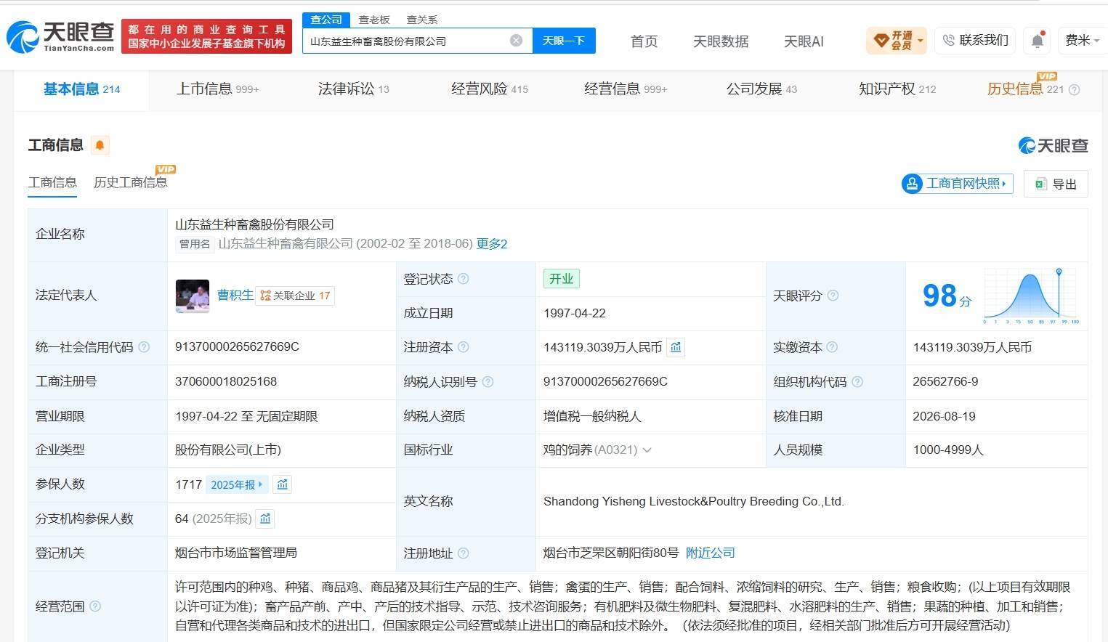Select the 核准日期 value 2026-08-19
The width and height of the screenshot is (1108, 642).
(944, 416)
